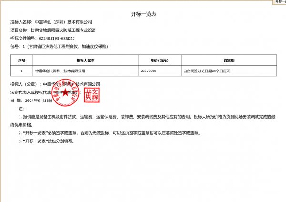The width and height of the screenshot is (286, 202).
Task: Click the total price cell 228.0000
Action: pyautogui.click(x=149, y=71)
